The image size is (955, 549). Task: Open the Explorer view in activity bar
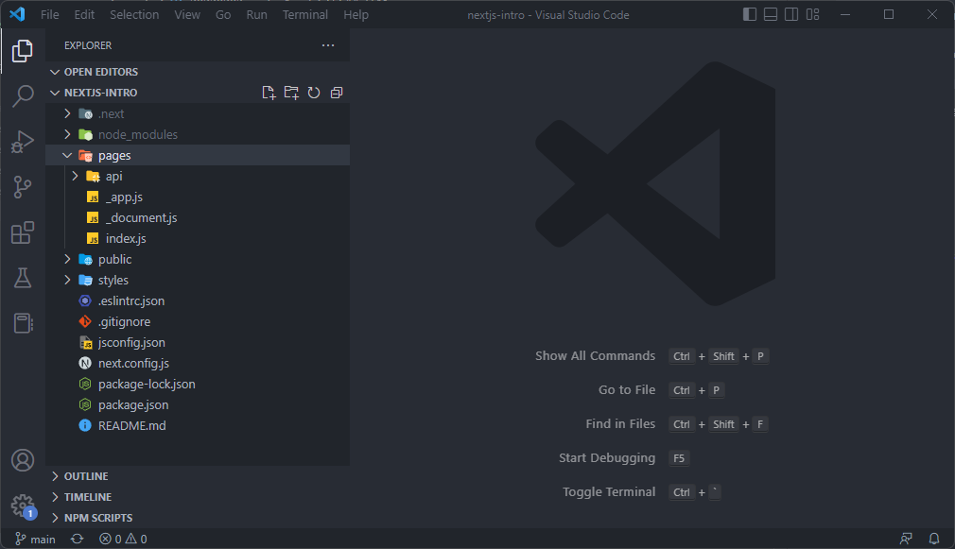pos(23,50)
